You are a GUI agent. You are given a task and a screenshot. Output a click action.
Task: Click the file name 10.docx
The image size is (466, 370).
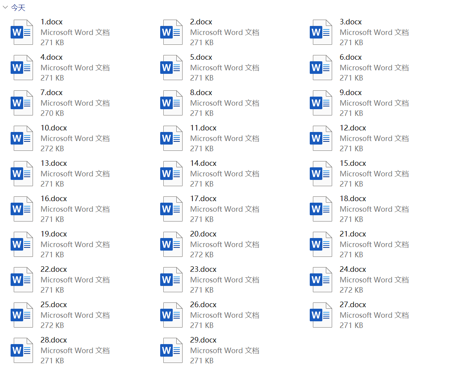click(x=54, y=128)
